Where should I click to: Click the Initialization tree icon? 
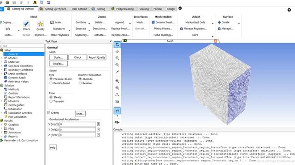point(6,109)
